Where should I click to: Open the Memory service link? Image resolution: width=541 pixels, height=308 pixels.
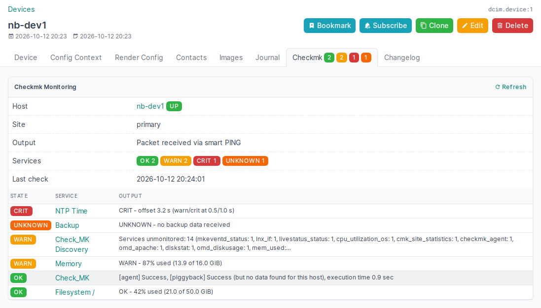pyautogui.click(x=69, y=264)
